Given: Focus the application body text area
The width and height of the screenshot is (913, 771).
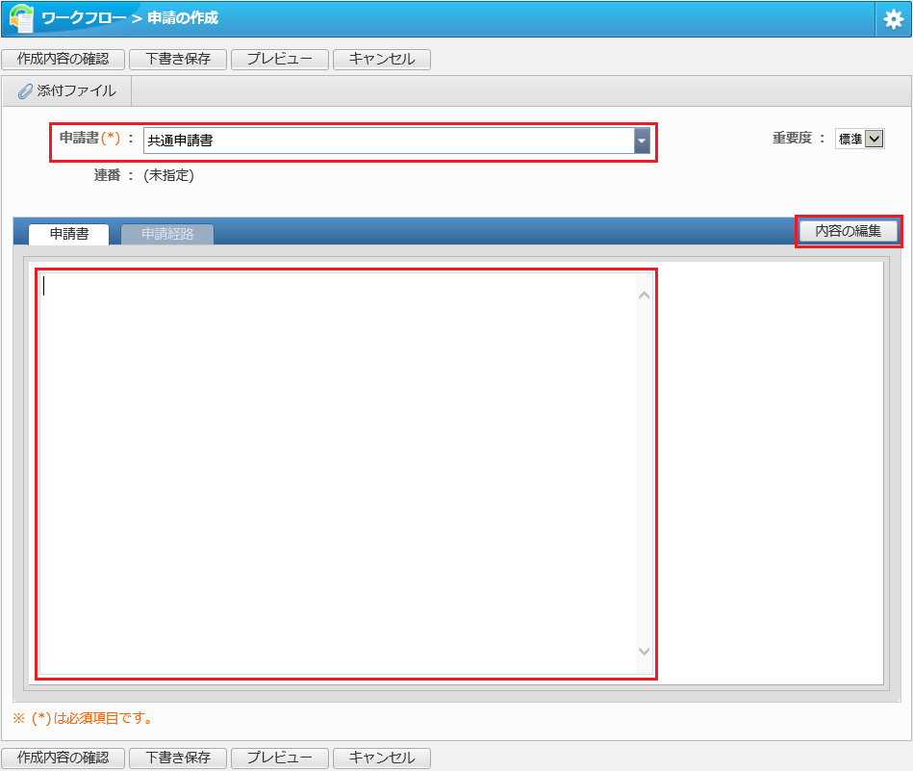Looking at the screenshot, I should (x=339, y=474).
